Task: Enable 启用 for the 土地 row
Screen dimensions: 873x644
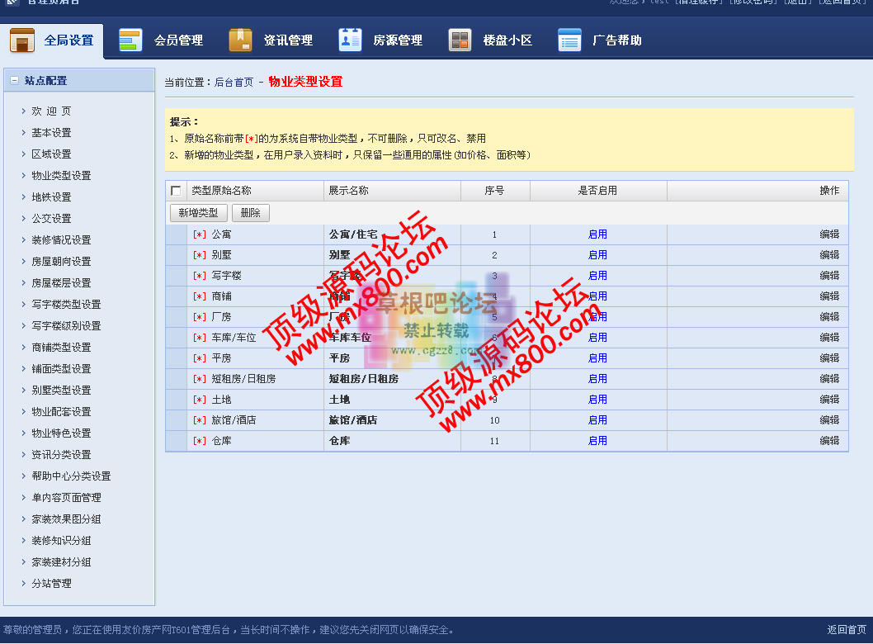Action: click(x=597, y=399)
